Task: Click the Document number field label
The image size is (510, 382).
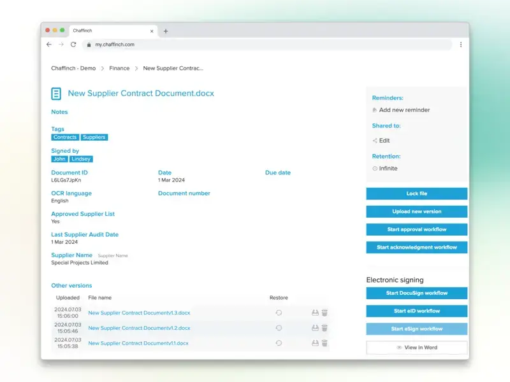Action: pyautogui.click(x=184, y=194)
